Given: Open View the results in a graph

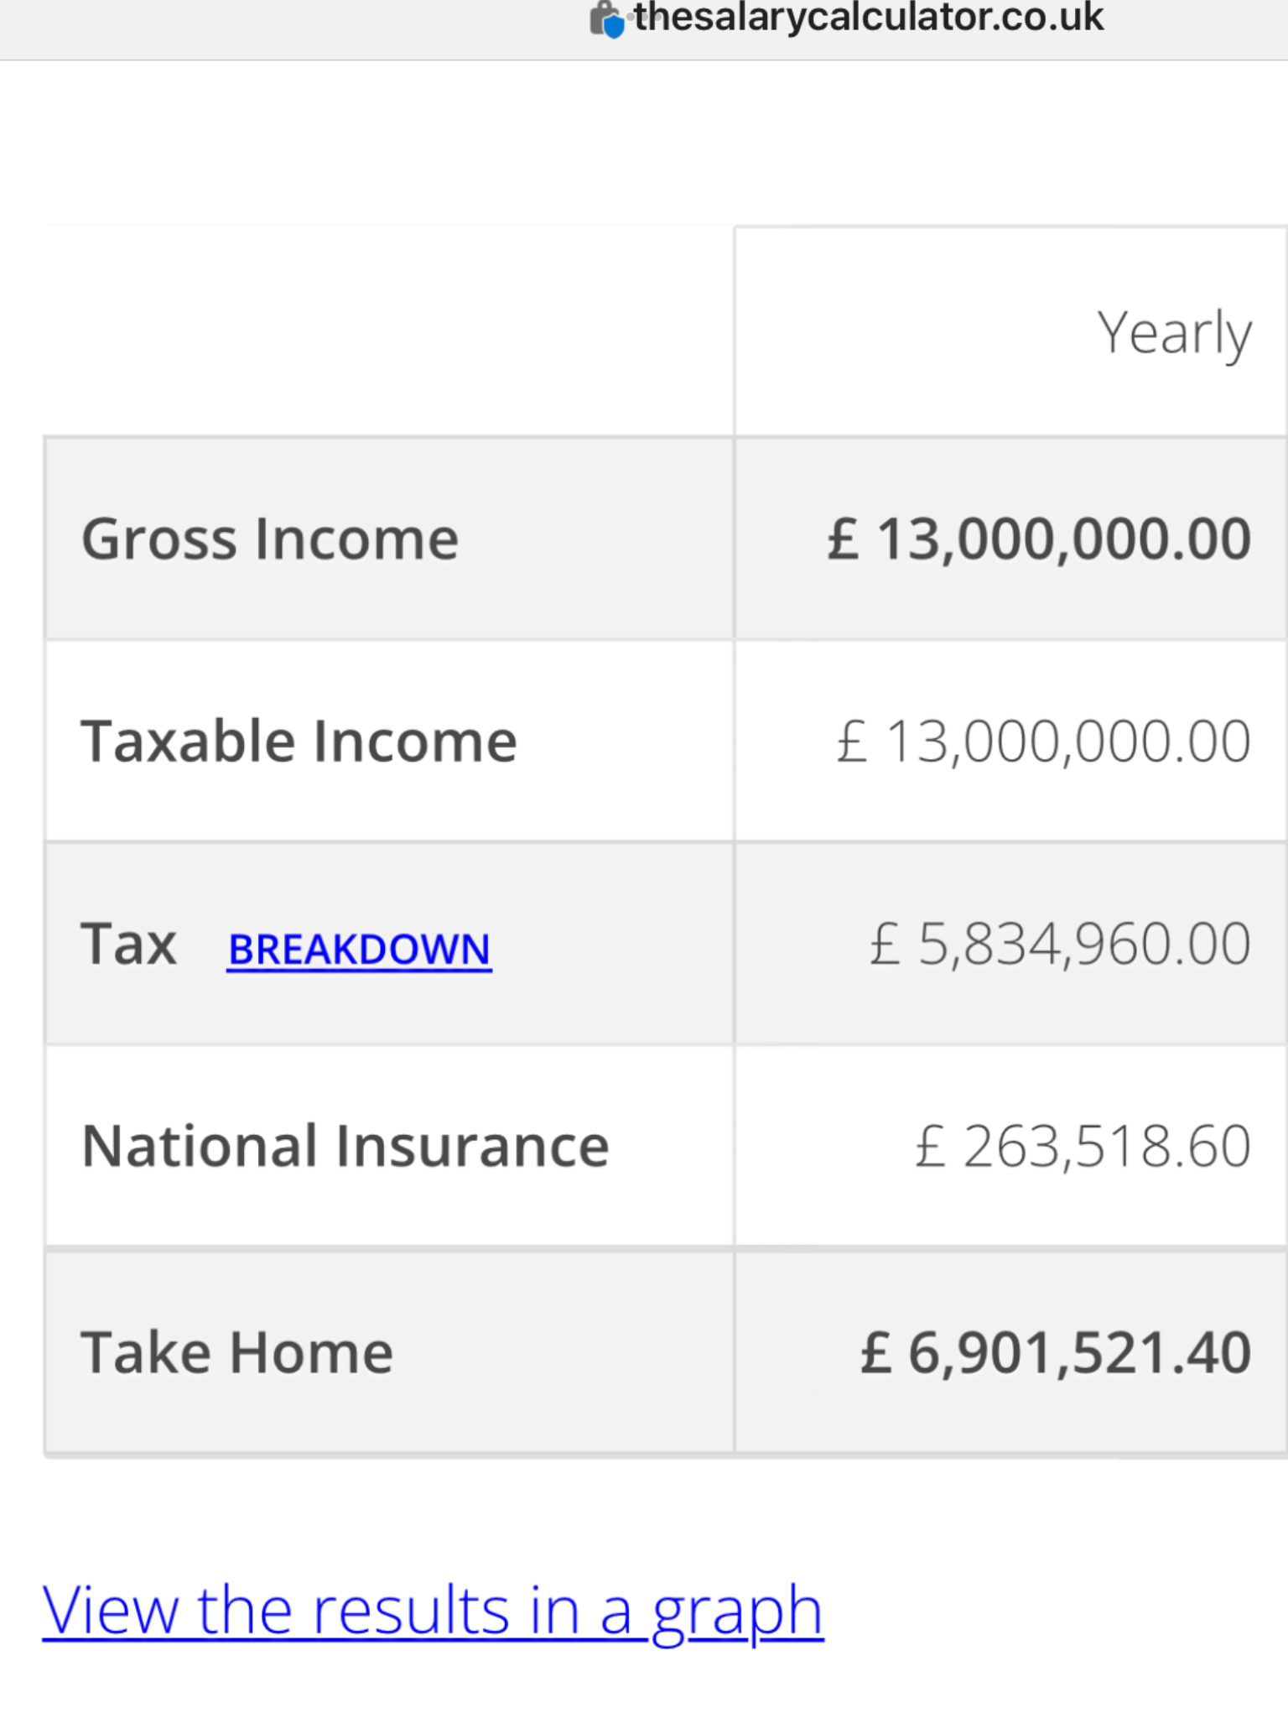Looking at the screenshot, I should [x=433, y=1611].
